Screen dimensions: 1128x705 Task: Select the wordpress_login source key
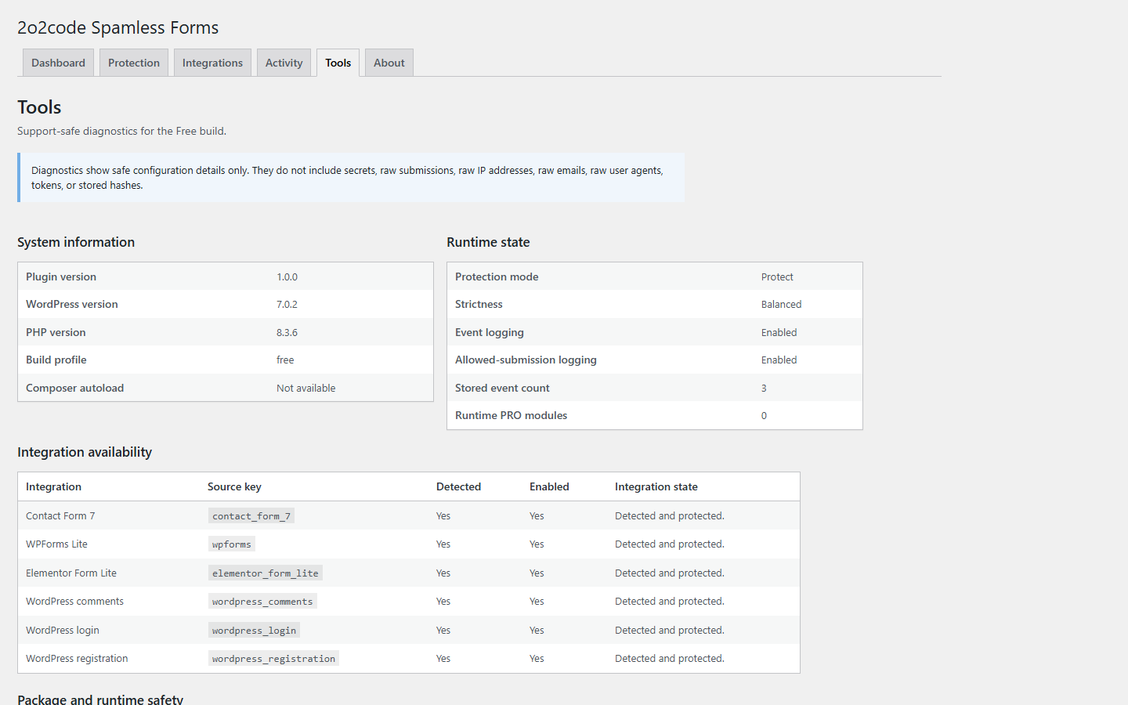pyautogui.click(x=254, y=631)
